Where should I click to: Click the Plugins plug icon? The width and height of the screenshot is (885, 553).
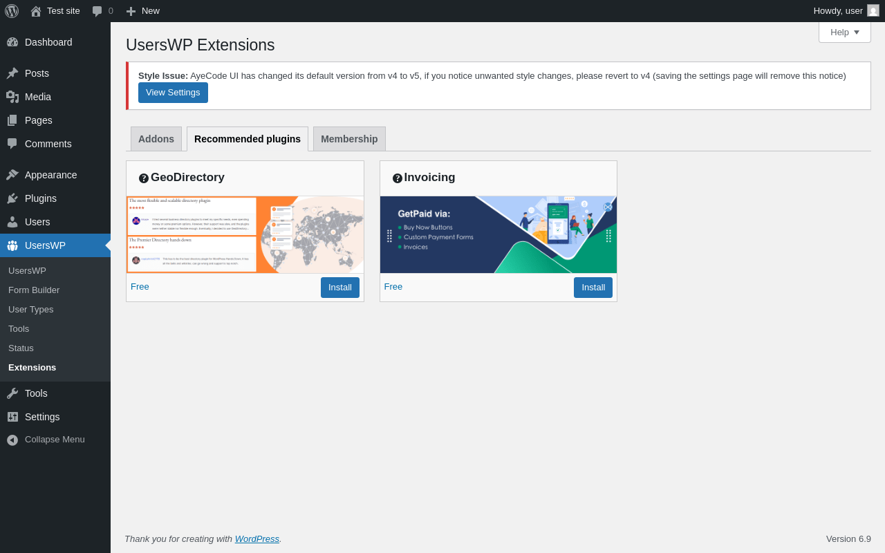(12, 198)
